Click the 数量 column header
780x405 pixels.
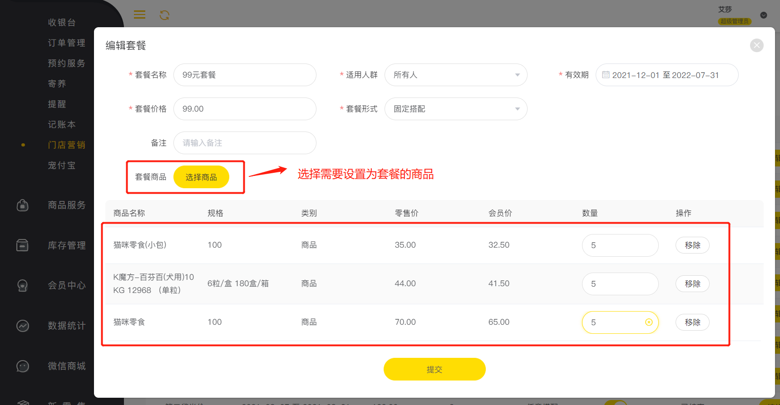pyautogui.click(x=590, y=213)
